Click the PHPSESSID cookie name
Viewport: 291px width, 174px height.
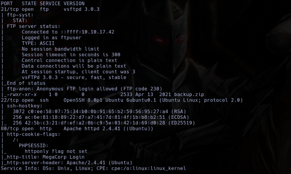pos(33,146)
